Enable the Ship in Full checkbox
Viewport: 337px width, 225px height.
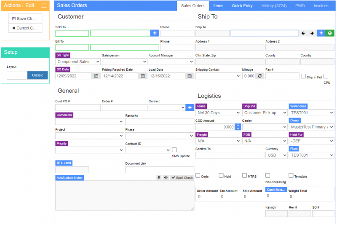click(303, 76)
